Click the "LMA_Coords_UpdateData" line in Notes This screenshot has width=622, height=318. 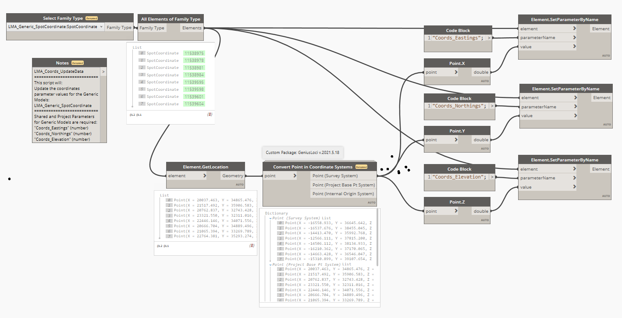point(59,71)
